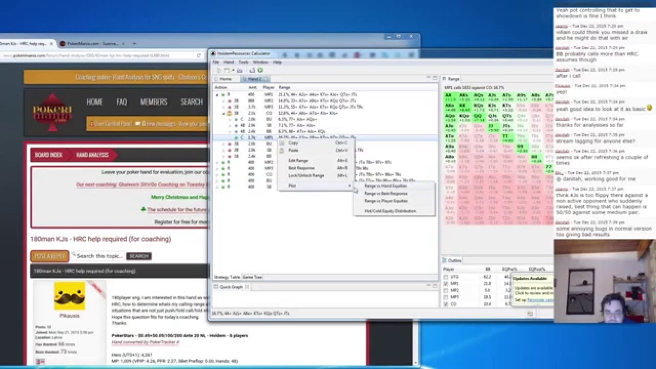
Task: Click the POST A REPLY button
Action: click(49, 256)
